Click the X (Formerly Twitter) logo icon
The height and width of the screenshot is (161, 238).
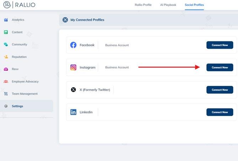click(x=74, y=90)
